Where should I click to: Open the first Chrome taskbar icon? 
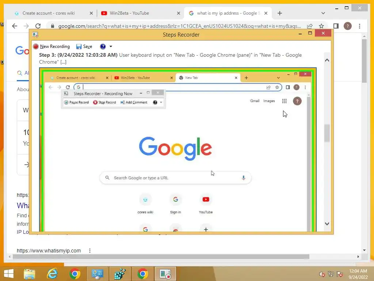click(x=75, y=274)
